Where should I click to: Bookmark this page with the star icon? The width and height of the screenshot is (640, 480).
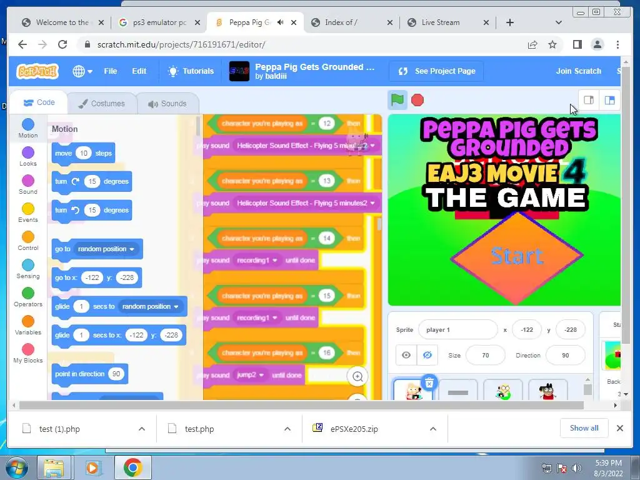(x=552, y=44)
